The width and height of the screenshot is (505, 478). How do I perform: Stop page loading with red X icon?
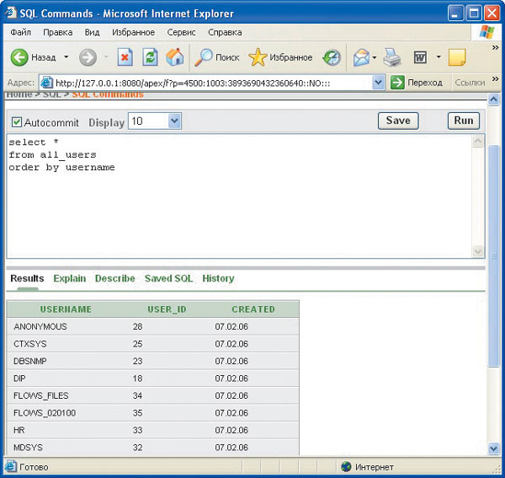tap(125, 57)
